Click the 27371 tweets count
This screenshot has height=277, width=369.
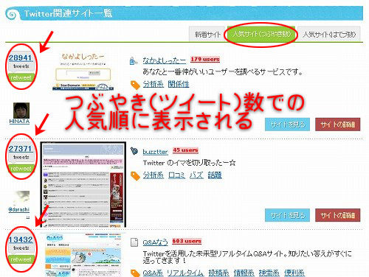click(x=21, y=149)
